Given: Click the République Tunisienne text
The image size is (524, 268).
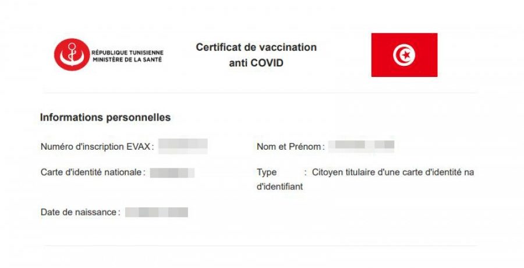Looking at the screenshot, I should (x=128, y=51).
